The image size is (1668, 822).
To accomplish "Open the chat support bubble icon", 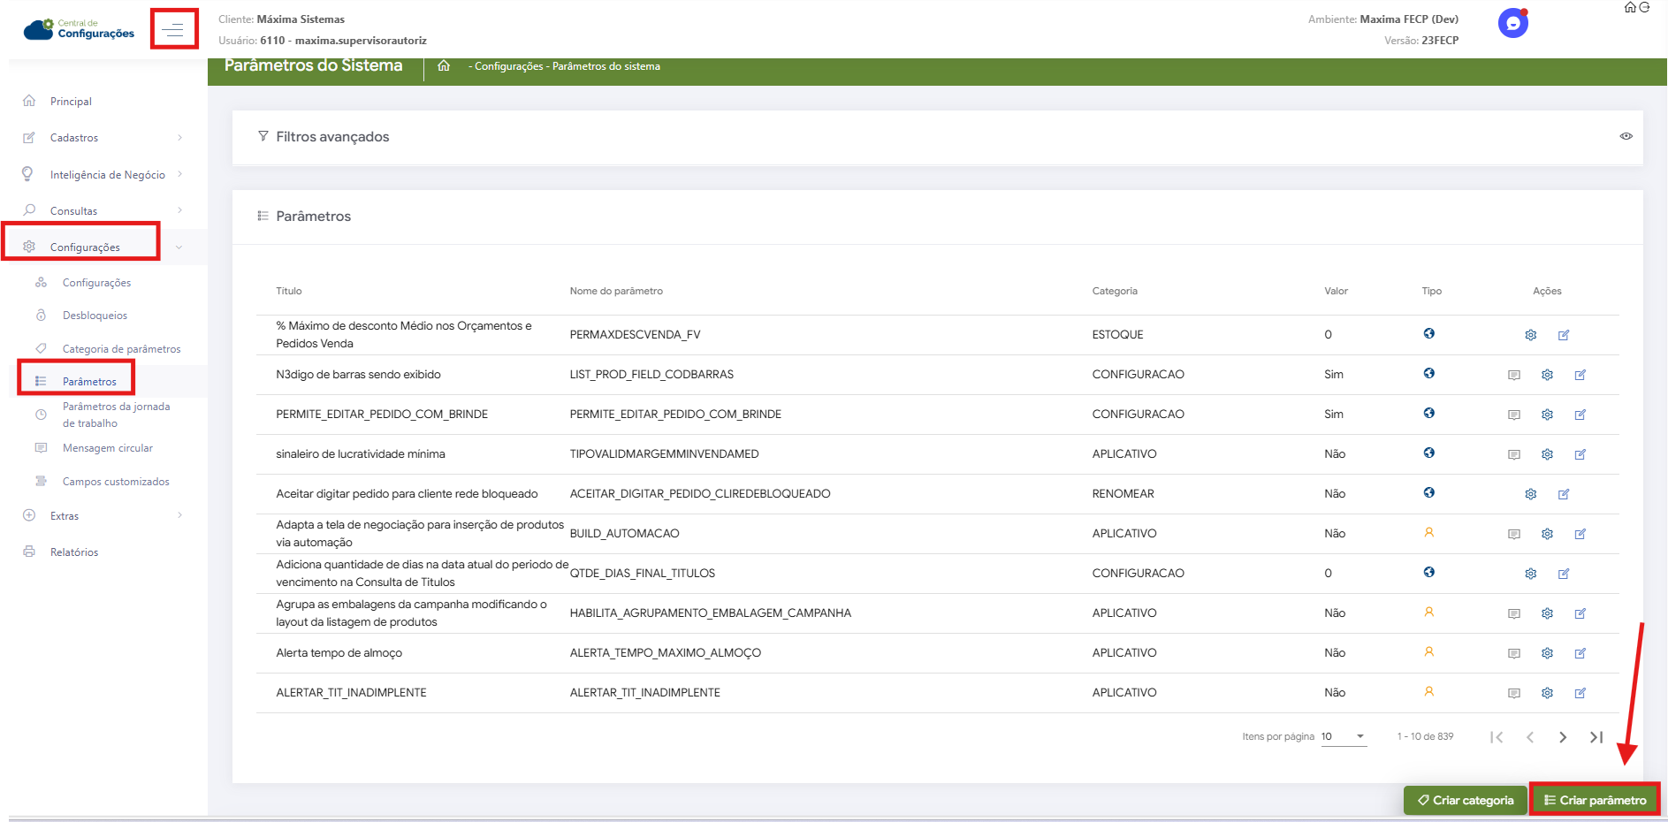I will tap(1512, 24).
